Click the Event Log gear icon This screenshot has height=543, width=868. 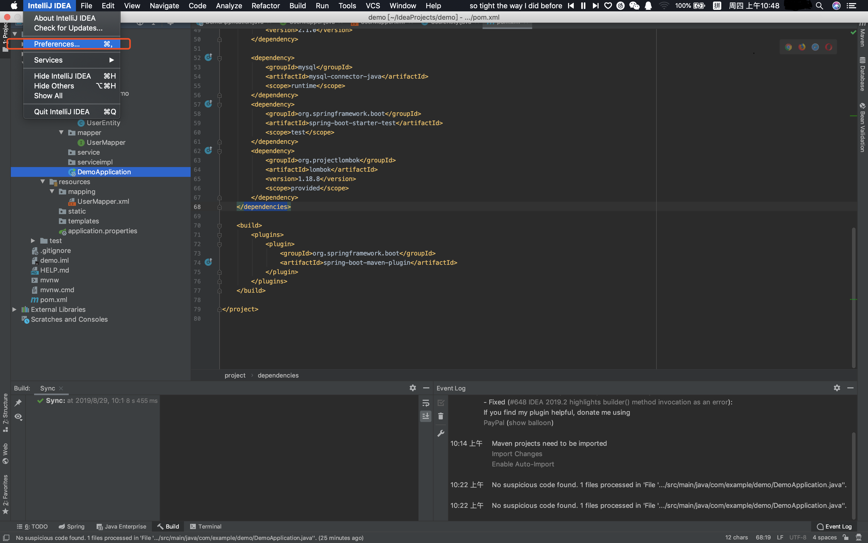point(837,388)
